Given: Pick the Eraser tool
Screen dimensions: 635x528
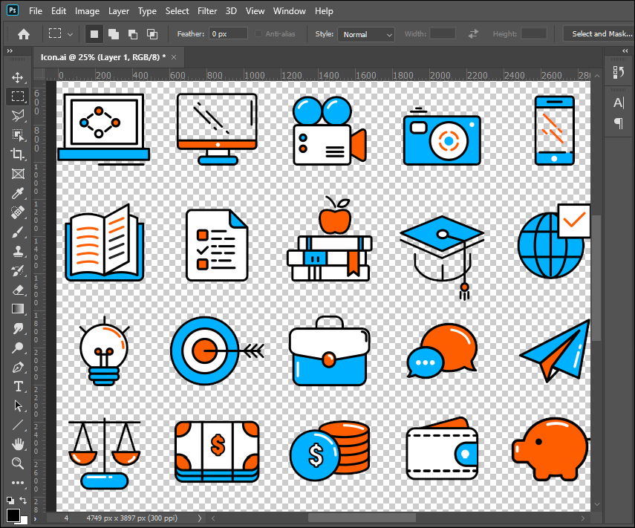Looking at the screenshot, I should (x=18, y=290).
